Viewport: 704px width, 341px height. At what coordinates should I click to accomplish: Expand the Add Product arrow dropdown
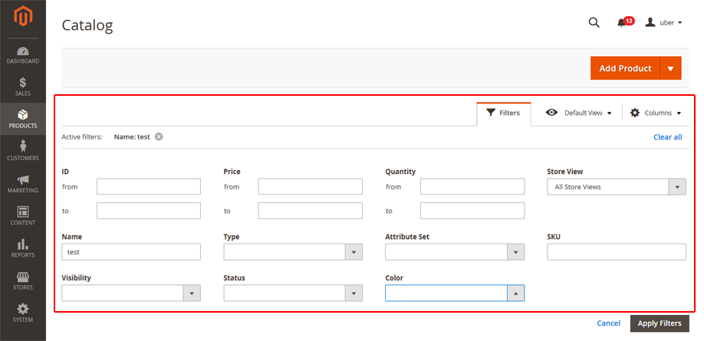click(671, 68)
